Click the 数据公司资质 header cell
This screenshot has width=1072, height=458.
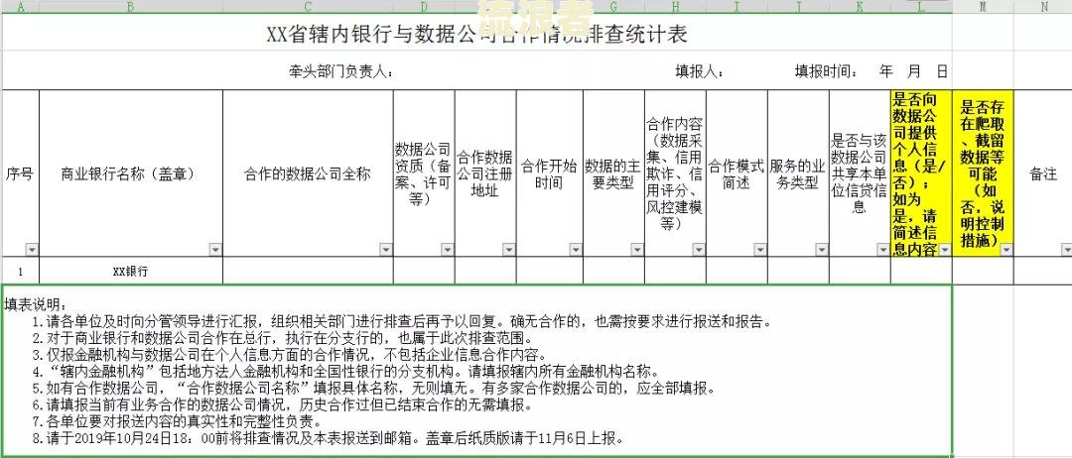(x=424, y=173)
